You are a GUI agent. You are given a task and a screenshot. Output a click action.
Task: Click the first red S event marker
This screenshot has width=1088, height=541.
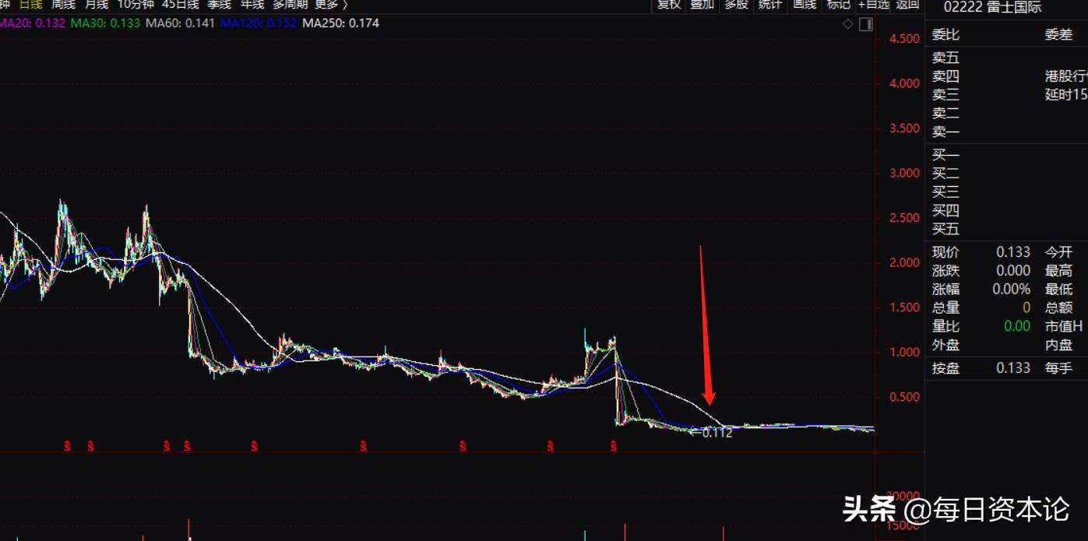(68, 446)
